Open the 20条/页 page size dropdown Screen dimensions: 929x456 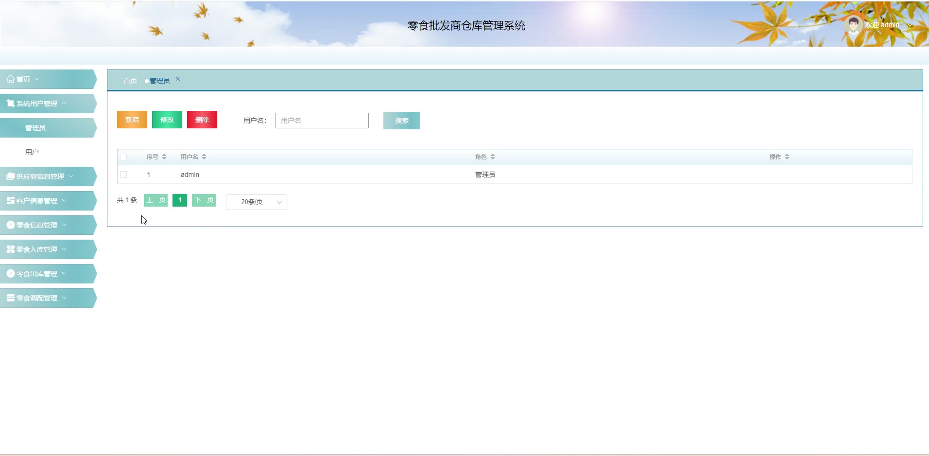pos(257,202)
